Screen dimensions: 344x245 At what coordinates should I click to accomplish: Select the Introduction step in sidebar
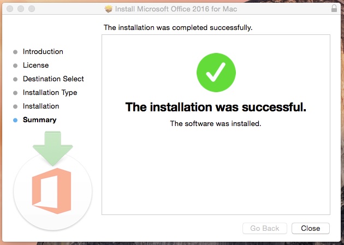click(x=43, y=52)
